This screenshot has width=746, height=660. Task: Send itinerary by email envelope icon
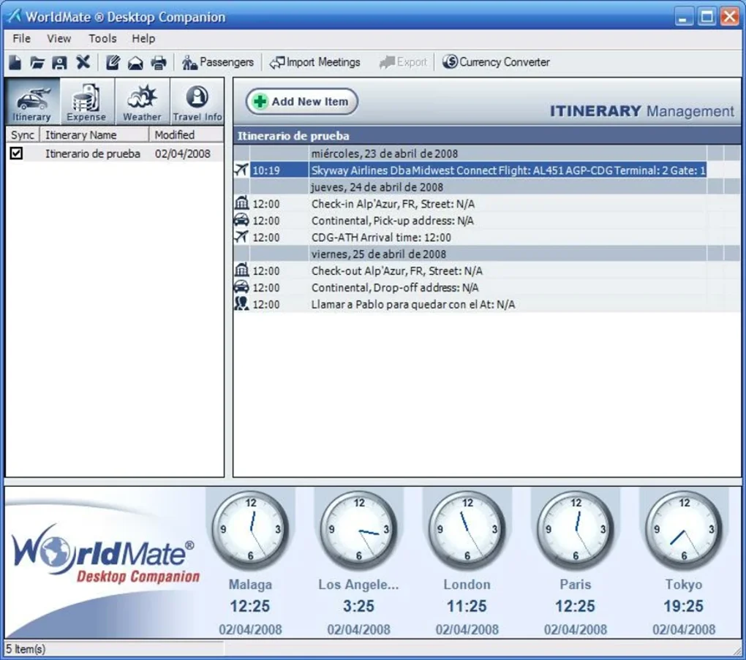click(135, 63)
